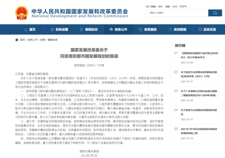Click hot search term 债券
The height and width of the screenshot is (158, 225).
[x=168, y=6]
